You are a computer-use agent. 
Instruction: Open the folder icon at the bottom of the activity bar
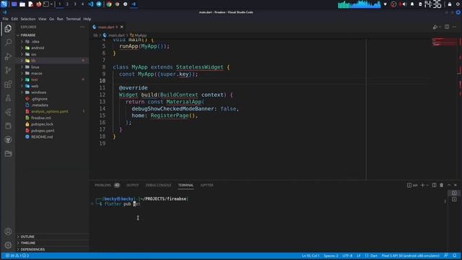8,154
